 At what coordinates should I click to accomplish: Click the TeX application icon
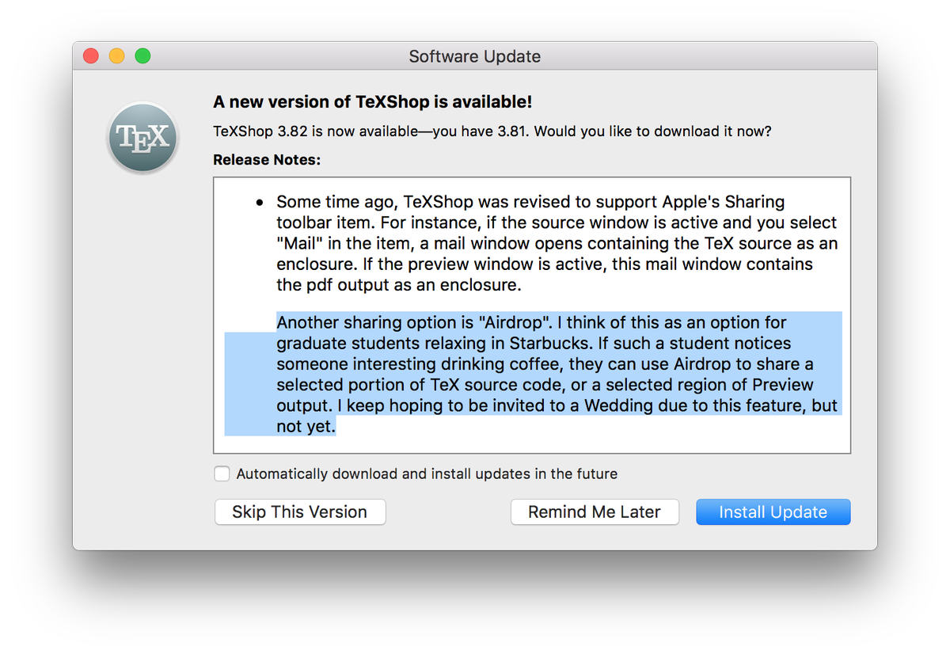click(142, 138)
